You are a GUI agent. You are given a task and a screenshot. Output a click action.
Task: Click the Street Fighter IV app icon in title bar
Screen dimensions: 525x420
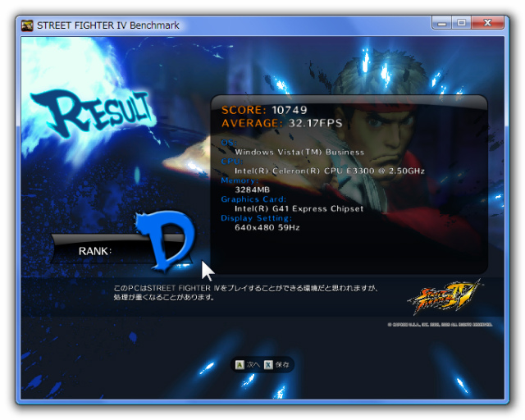click(x=27, y=25)
